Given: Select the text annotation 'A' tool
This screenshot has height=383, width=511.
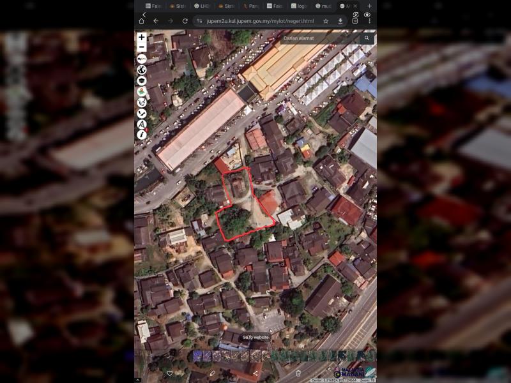Looking at the screenshot, I should point(142,124).
